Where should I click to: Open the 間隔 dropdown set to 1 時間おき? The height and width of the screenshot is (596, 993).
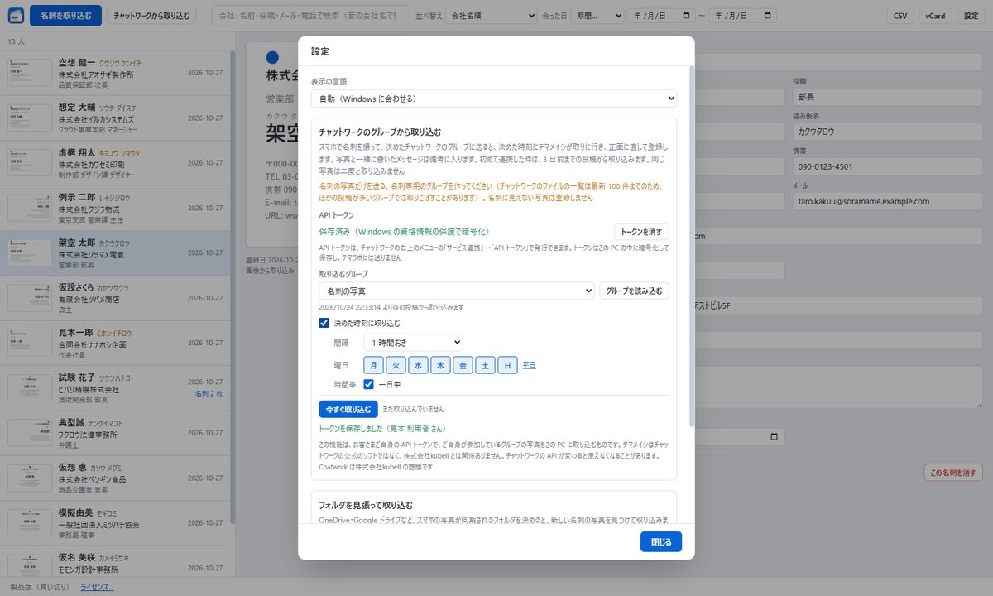(x=413, y=342)
